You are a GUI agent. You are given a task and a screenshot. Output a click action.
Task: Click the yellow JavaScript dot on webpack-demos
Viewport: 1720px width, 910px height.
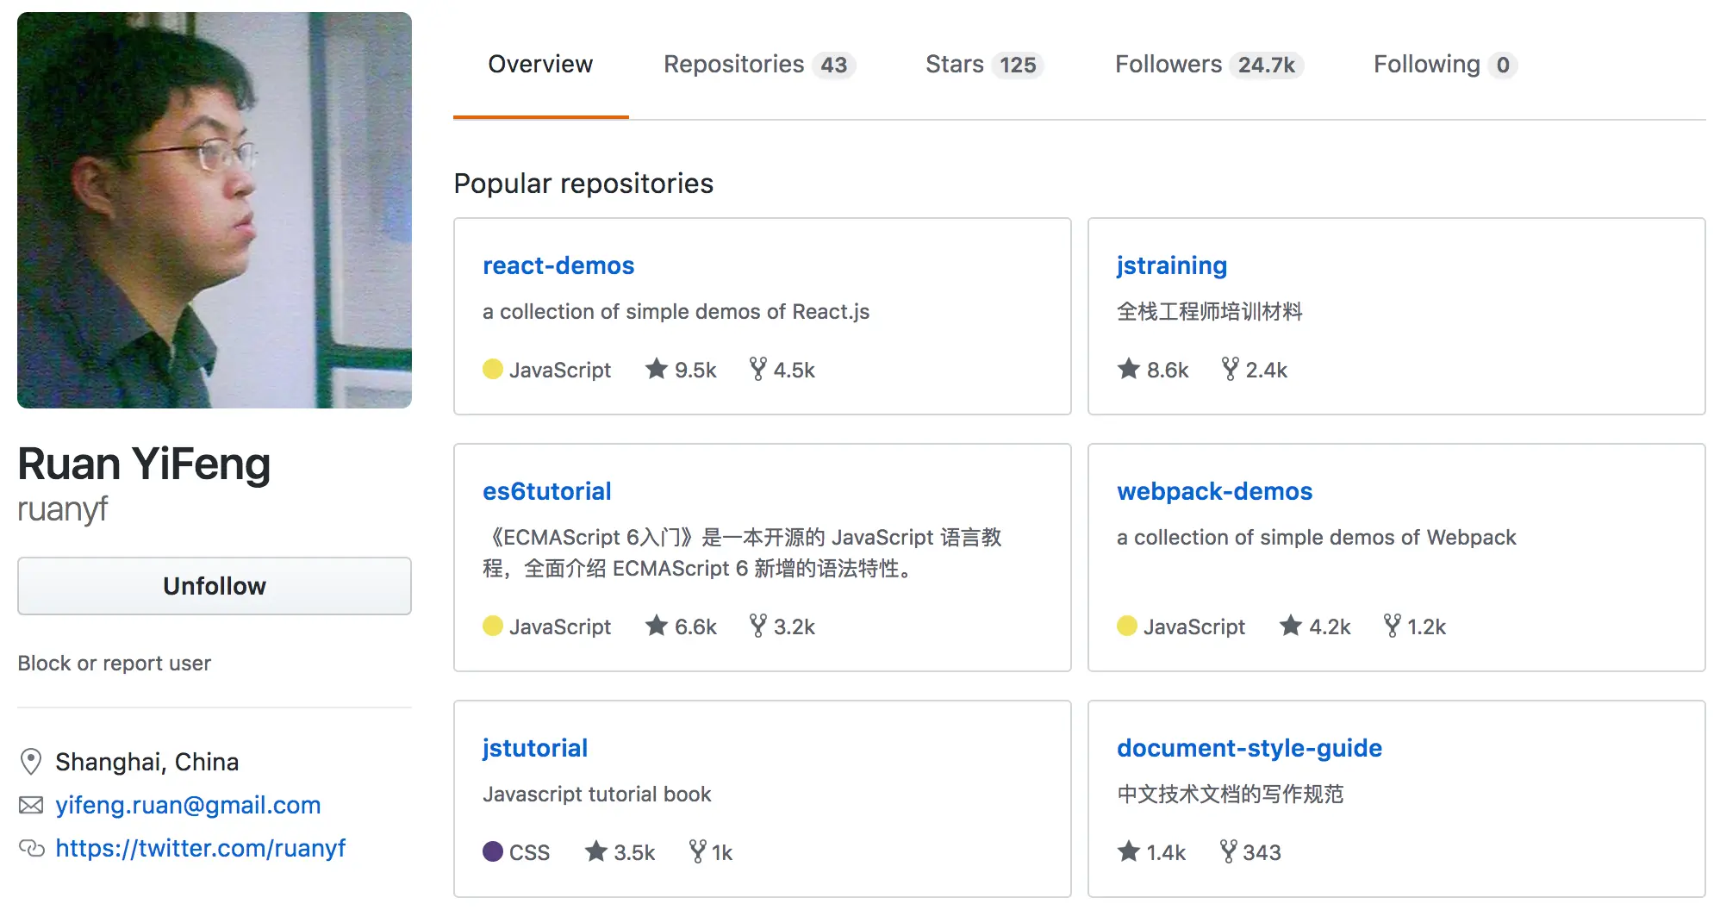click(1127, 626)
